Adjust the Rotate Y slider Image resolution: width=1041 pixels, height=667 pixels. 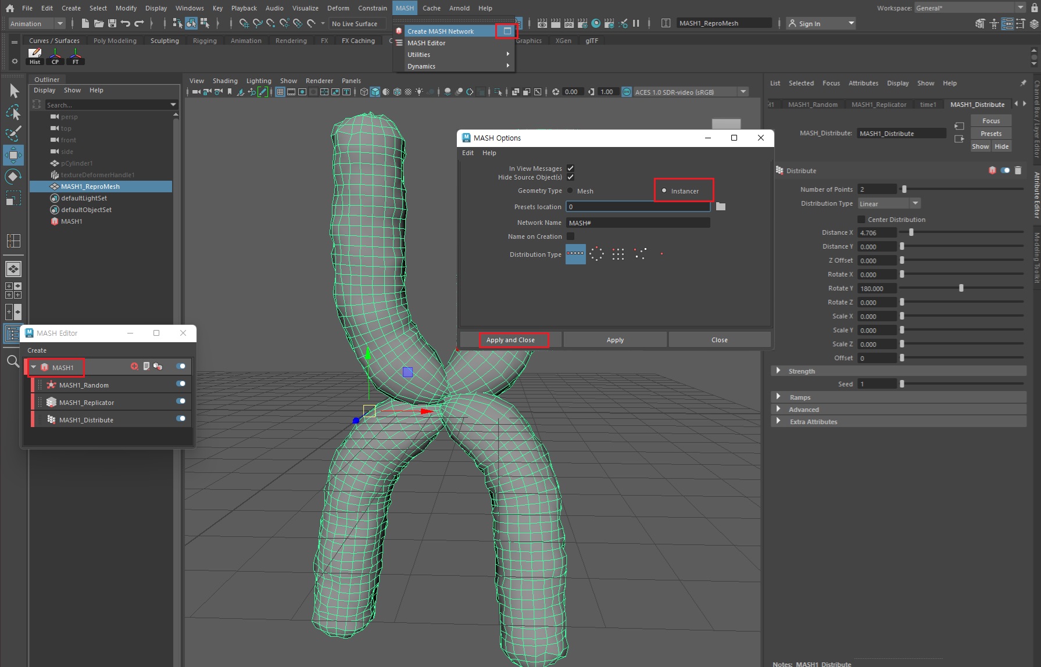tap(961, 288)
